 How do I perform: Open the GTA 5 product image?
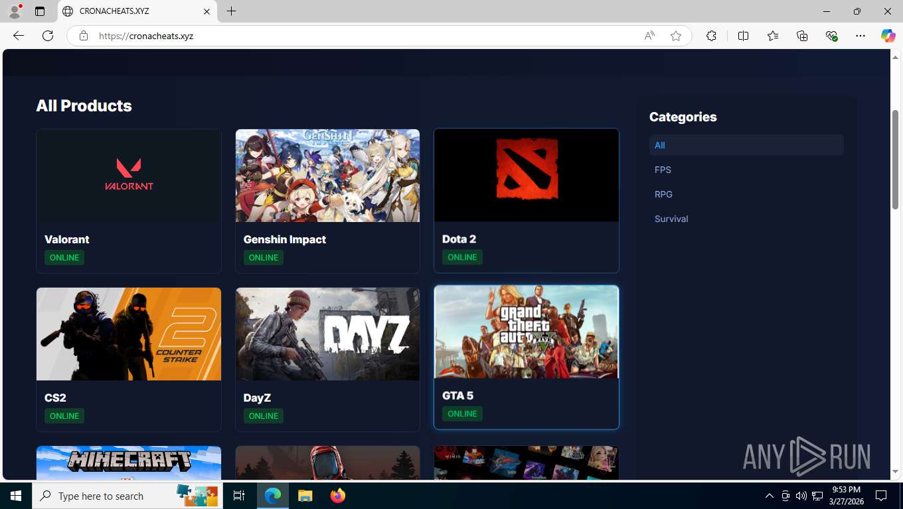(x=527, y=332)
